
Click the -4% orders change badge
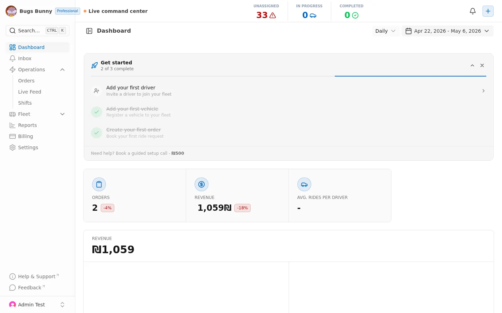107,208
